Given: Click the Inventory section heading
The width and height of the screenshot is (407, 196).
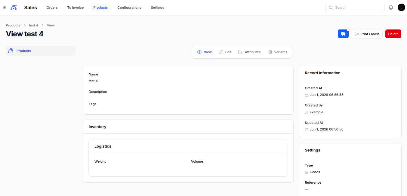Looking at the screenshot, I should tap(97, 127).
